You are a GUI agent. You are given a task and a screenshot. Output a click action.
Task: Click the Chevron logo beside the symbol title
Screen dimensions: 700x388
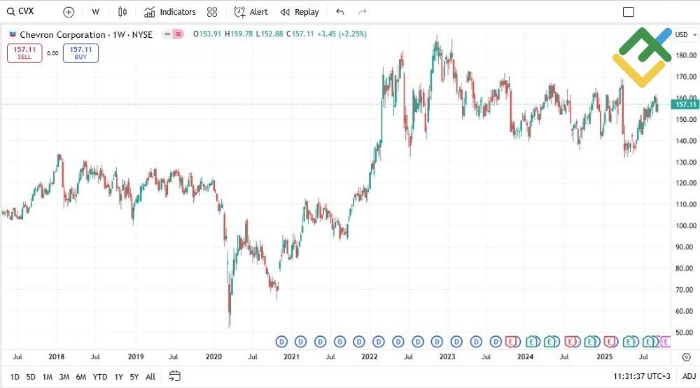(x=13, y=34)
